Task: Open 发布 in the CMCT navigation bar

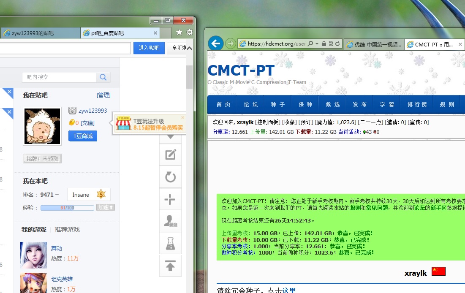Action: tap(359, 104)
